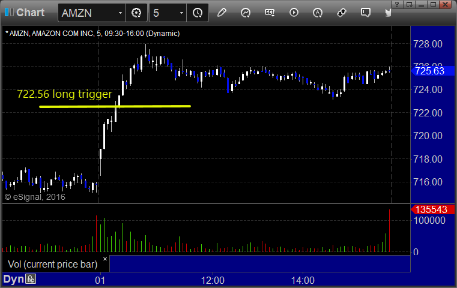Screen dimensions: 457x288
Task: Open the time template clock icon
Action: (x=198, y=13)
